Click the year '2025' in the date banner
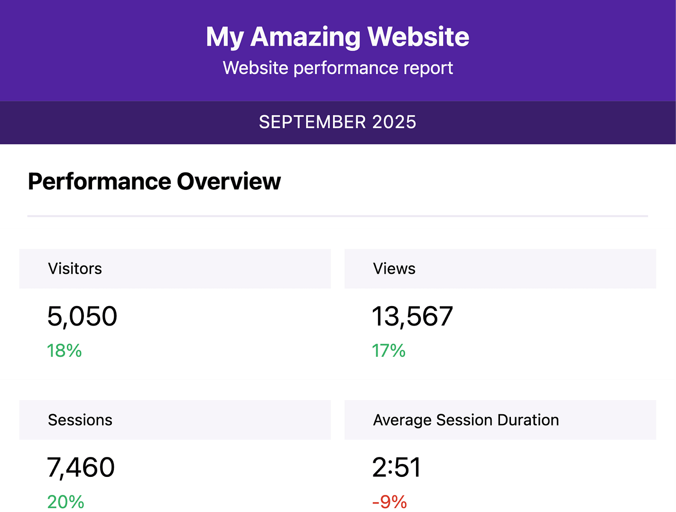Viewport: 676px width, 512px height. coord(394,122)
